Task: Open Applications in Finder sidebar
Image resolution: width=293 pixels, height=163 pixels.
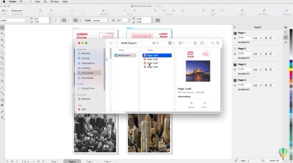Action: pyautogui.click(x=89, y=63)
